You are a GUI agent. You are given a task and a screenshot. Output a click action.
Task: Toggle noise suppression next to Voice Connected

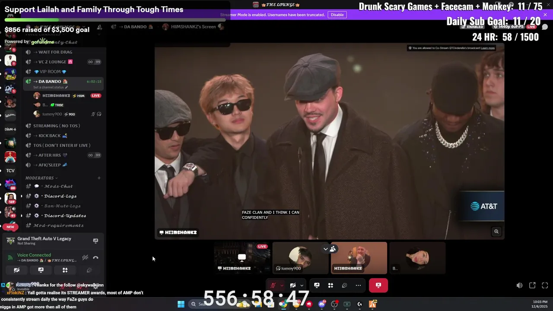pos(86,257)
